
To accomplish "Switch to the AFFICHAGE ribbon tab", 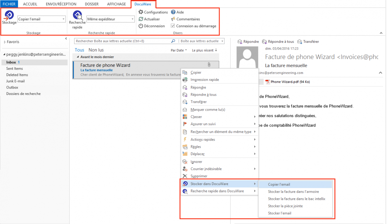I will tap(116, 4).
